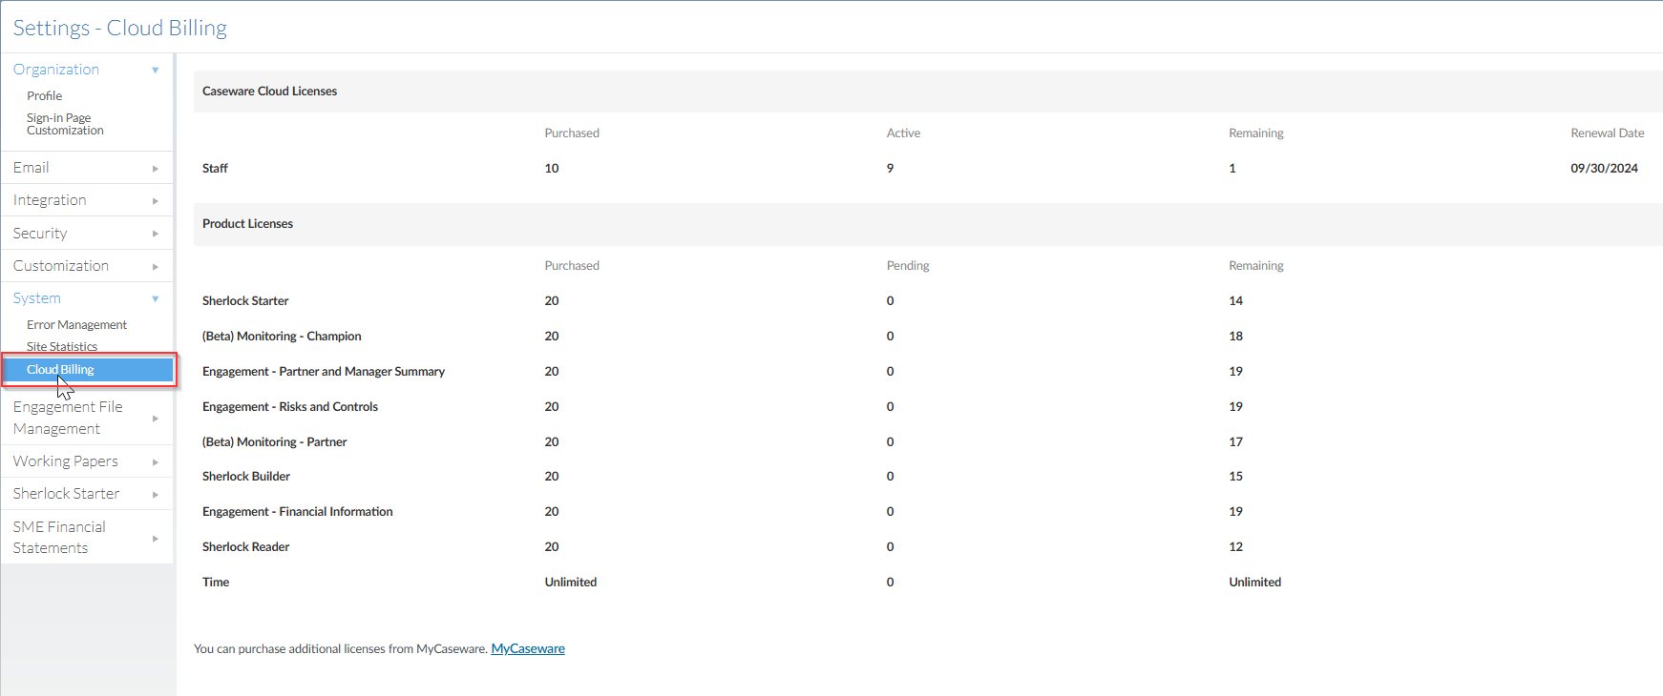
Task: Collapse the Organization section arrow
Action: pos(155,71)
